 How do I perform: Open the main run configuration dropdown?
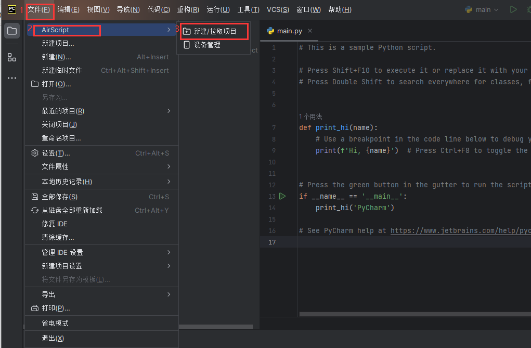pyautogui.click(x=482, y=9)
